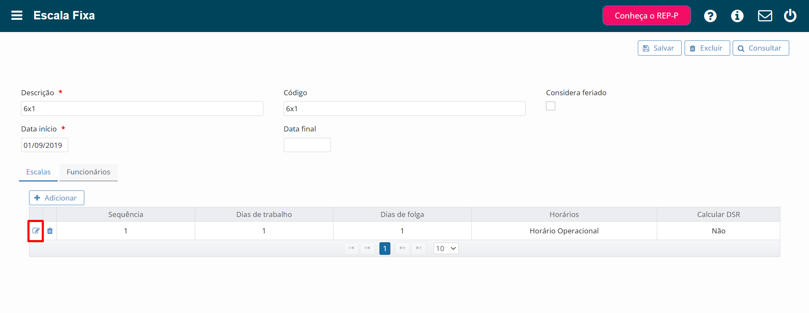Click Conheça o REP-P button
The width and height of the screenshot is (809, 313).
[646, 16]
